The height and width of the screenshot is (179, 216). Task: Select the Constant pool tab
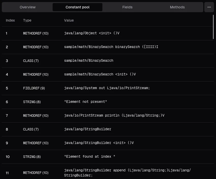[x=78, y=7]
